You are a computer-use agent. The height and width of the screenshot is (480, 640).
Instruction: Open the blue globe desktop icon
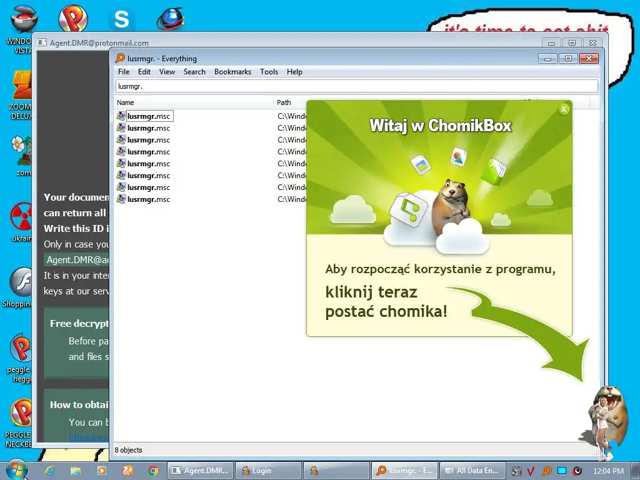point(171,18)
